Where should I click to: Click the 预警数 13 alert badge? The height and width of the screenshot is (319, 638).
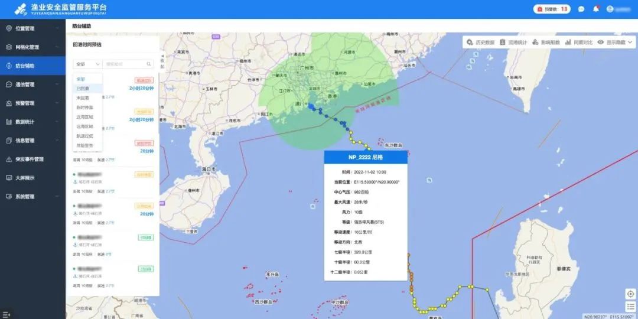point(552,9)
